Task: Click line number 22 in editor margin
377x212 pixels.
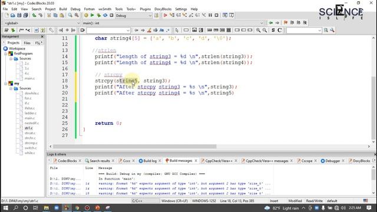Action: pos(65,105)
